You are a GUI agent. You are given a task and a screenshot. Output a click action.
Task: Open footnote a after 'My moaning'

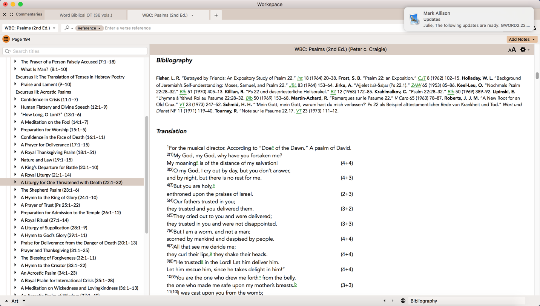click(197, 163)
